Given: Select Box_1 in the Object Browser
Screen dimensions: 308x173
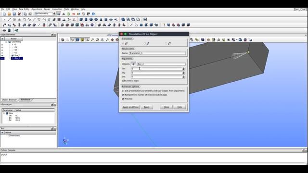Looking at the screenshot, I should tap(17, 56).
